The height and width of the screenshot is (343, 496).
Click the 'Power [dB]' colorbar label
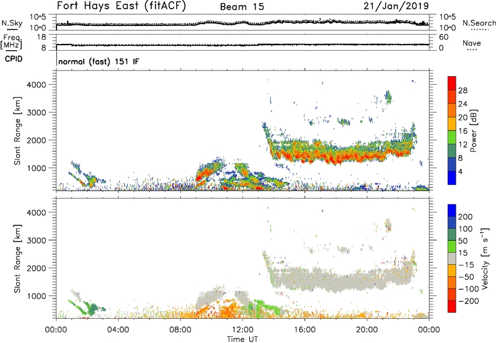473,131
